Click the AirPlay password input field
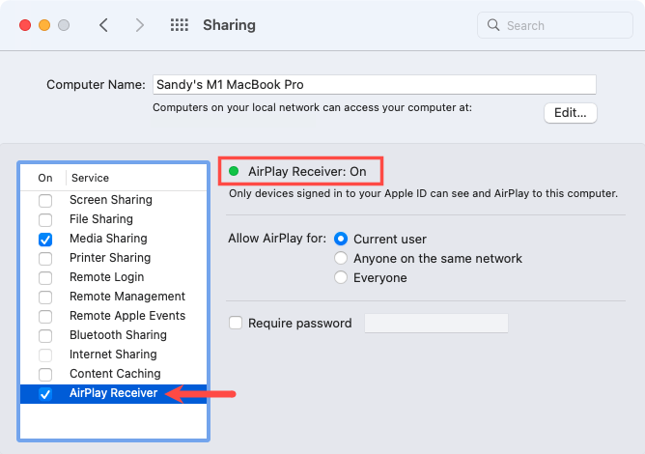The image size is (645, 454). (436, 323)
